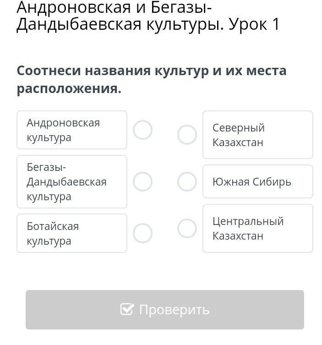Image resolution: width=322 pixels, height=345 pixels.
Task: Select the radio circle beside Центральный Казахстан
Action: coord(187,228)
